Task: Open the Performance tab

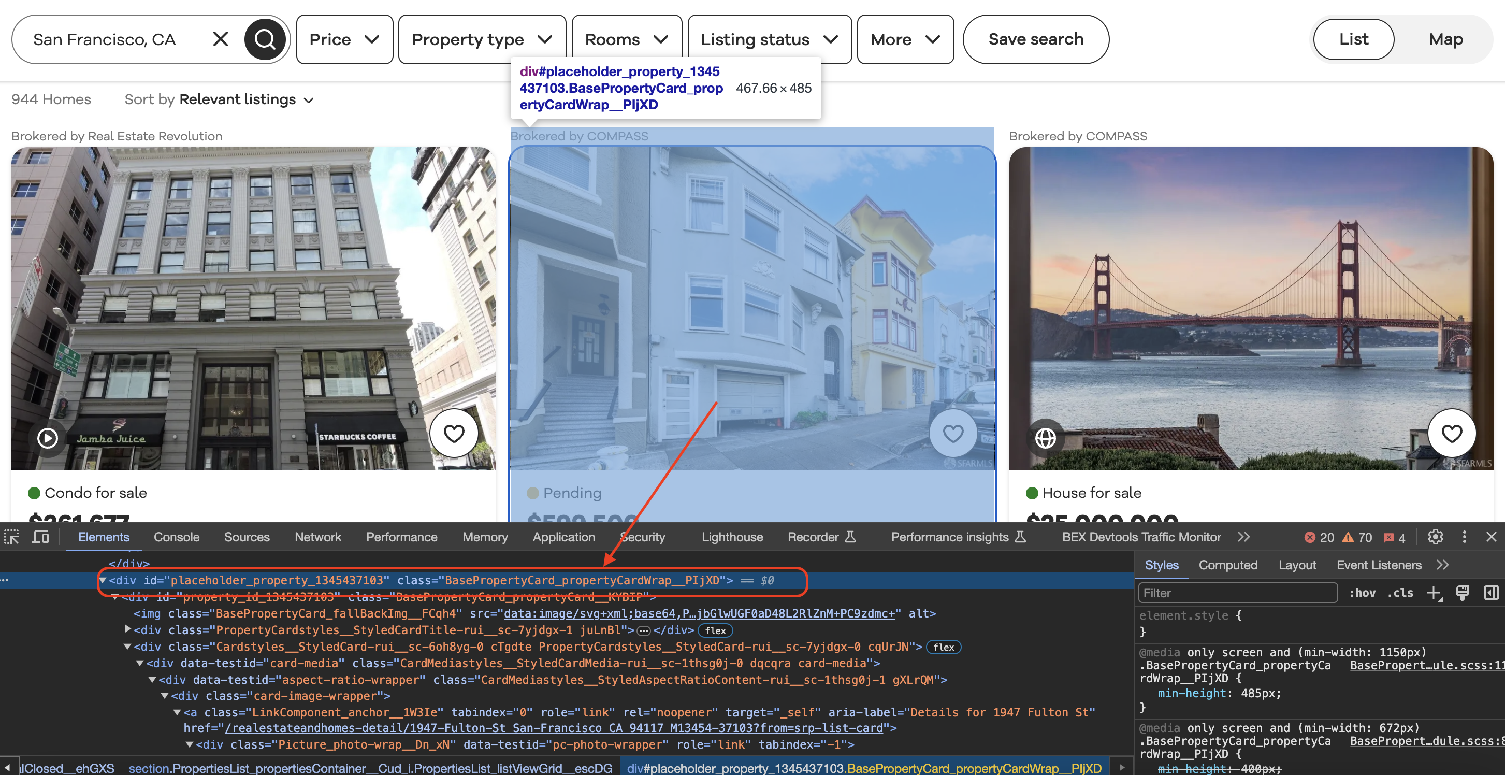Action: [x=402, y=537]
